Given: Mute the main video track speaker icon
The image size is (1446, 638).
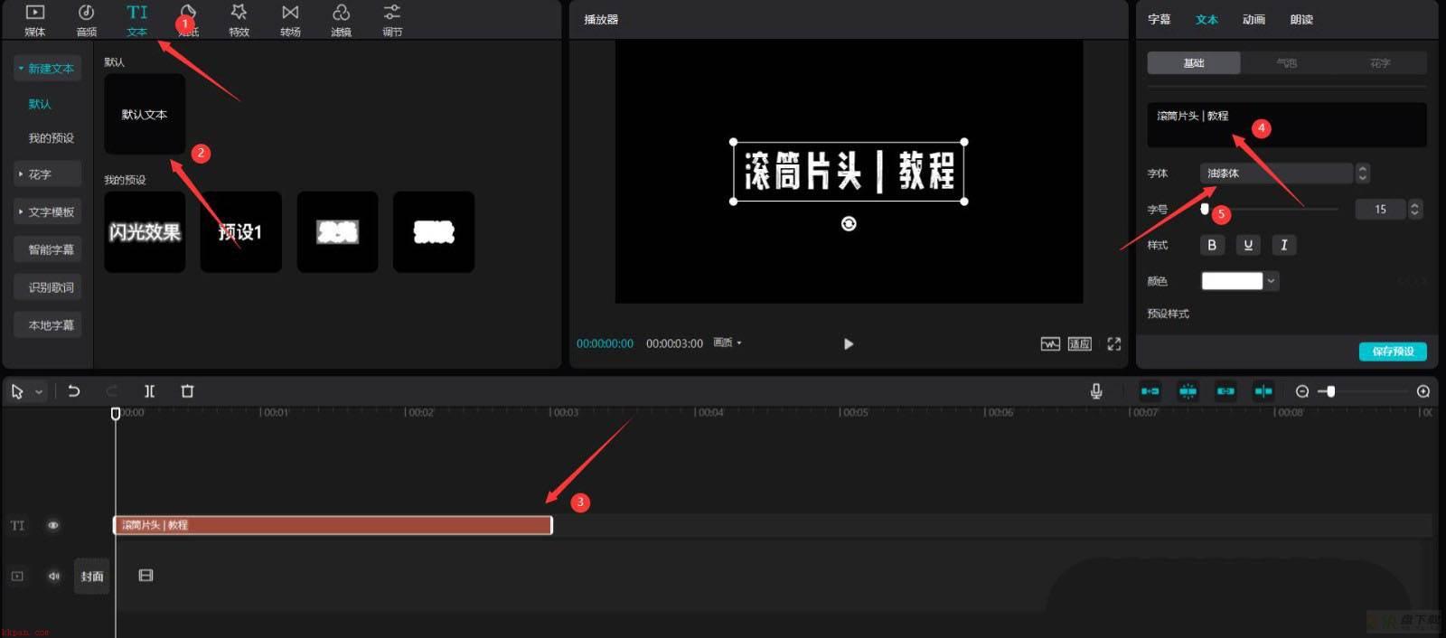Looking at the screenshot, I should [x=54, y=576].
